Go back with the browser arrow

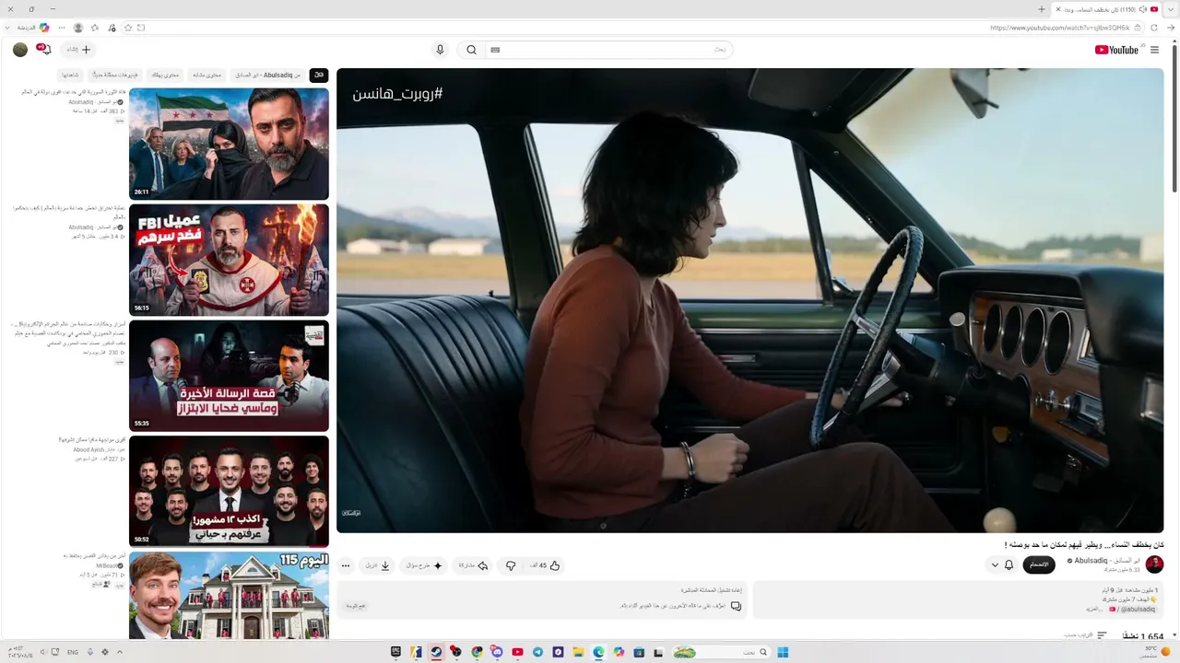[x=1173, y=28]
